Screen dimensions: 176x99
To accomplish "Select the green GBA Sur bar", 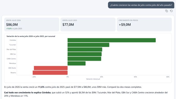I will pos(85,54).
